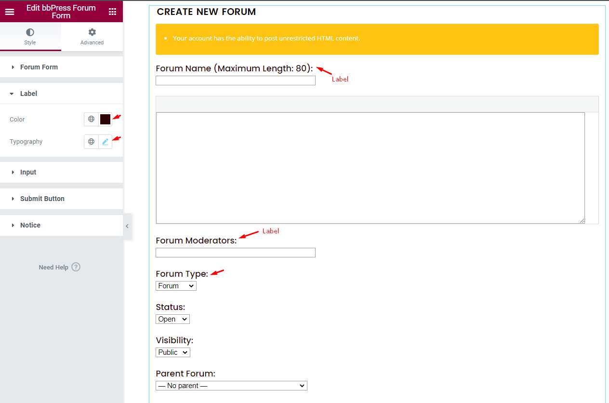609x403 pixels.
Task: Open the Forum Type dropdown
Action: (175, 285)
